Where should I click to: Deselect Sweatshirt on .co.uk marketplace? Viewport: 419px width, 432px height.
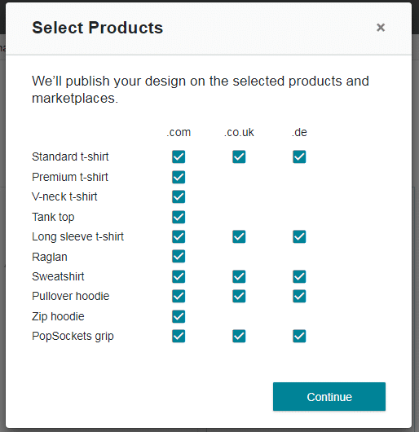pos(239,276)
